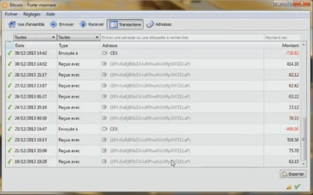
Task: Select the amount 62.15
Action: click(x=294, y=161)
